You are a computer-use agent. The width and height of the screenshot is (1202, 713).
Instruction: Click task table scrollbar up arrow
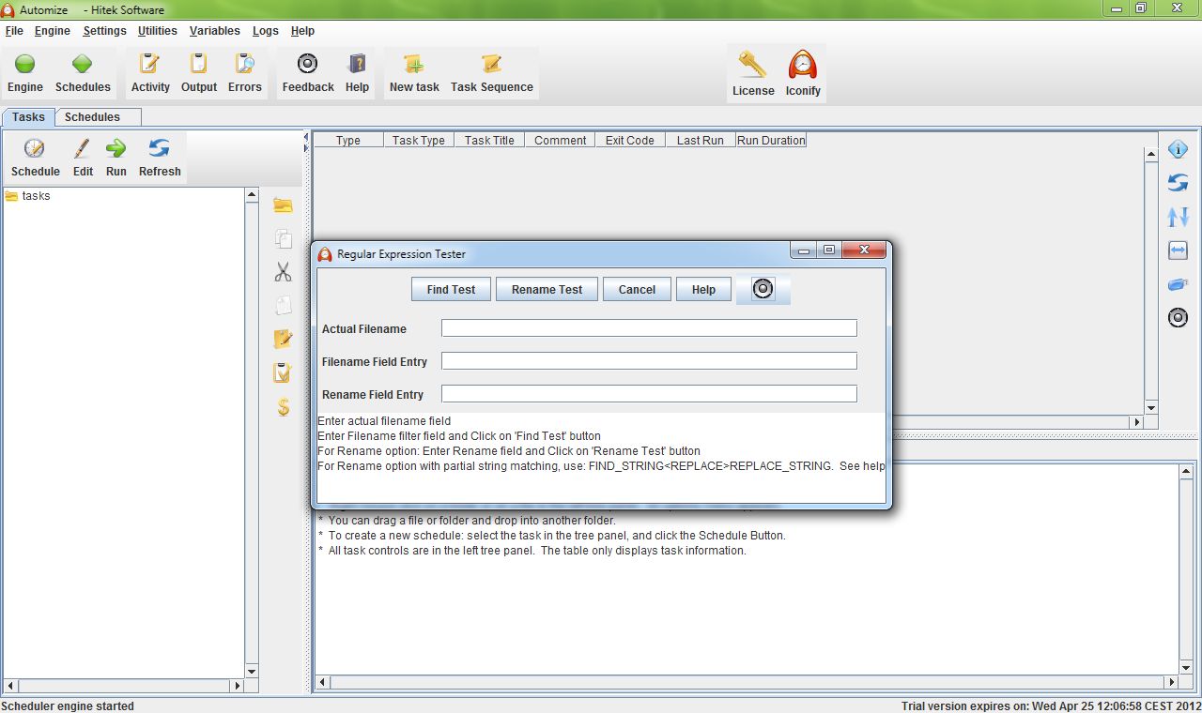click(x=1151, y=155)
